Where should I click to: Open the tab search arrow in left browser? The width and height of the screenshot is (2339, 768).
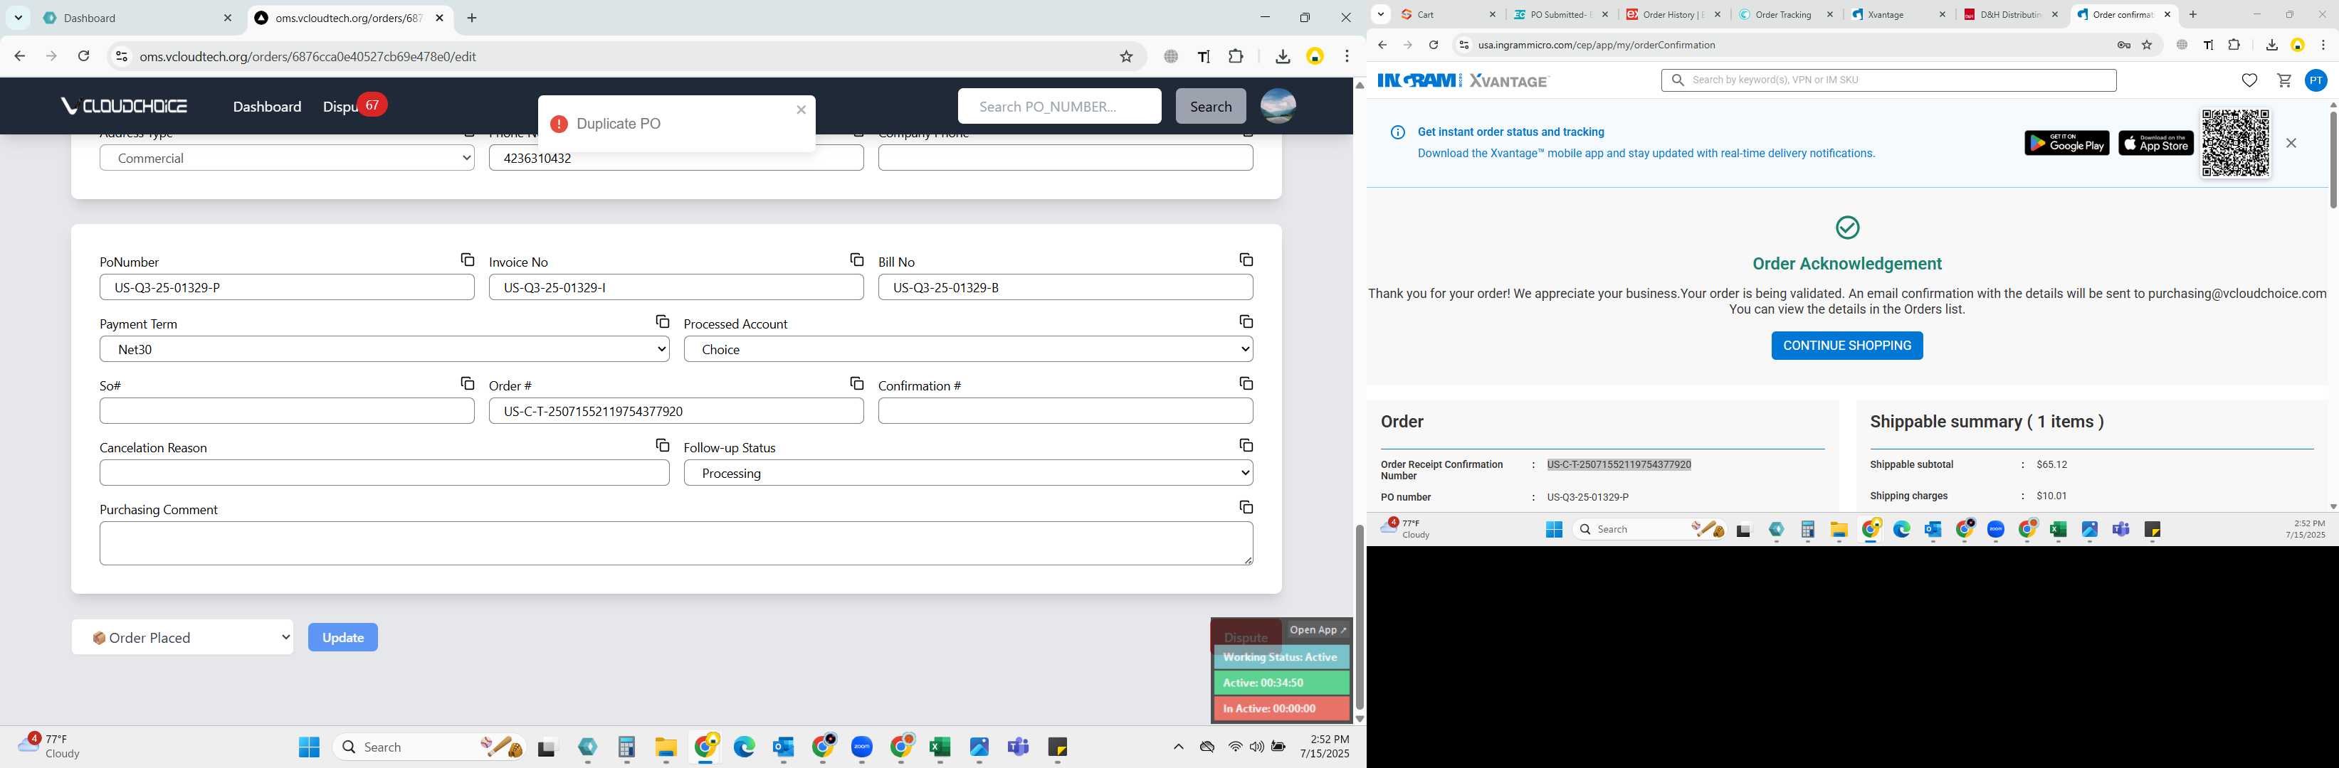coord(19,17)
